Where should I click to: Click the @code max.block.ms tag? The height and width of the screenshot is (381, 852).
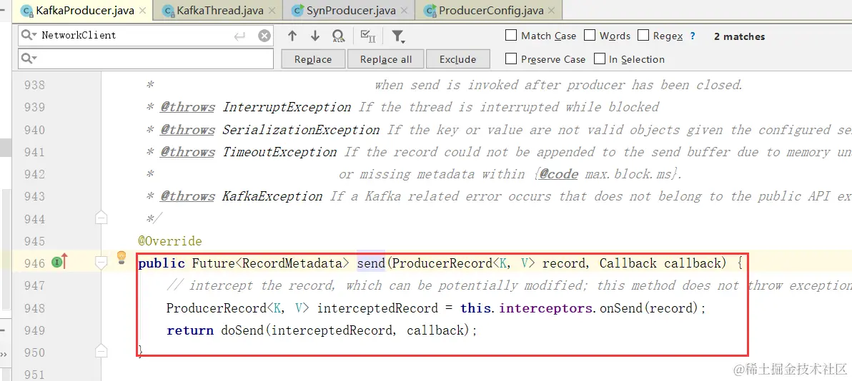(x=607, y=174)
